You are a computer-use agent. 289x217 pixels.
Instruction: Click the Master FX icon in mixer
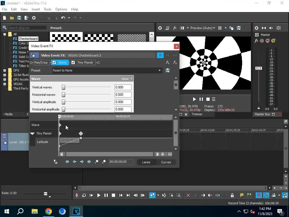pos(256,41)
